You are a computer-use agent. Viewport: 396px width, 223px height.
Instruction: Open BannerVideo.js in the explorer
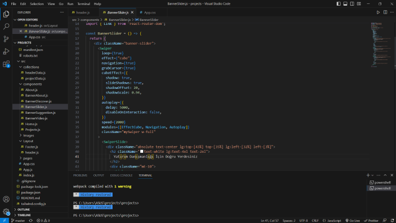coord(36,118)
